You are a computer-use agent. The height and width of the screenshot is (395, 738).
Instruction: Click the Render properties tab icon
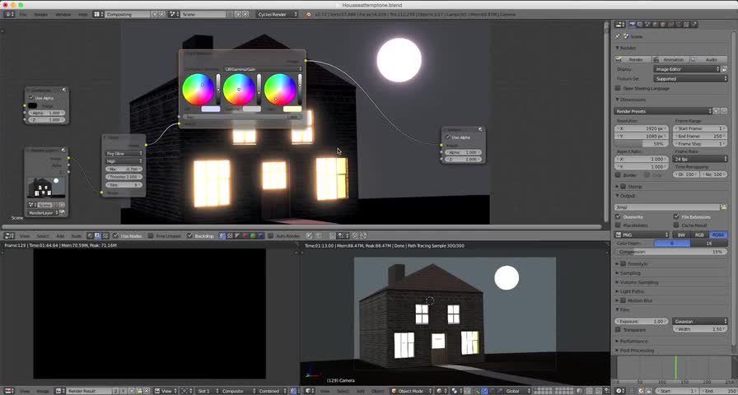pyautogui.click(x=632, y=24)
